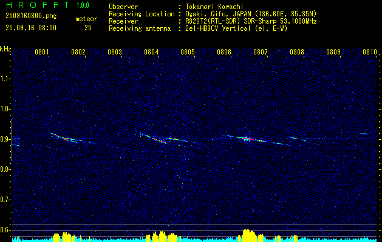382x242 pixels.
Task: Click the 0810 time marker
Action: (370, 52)
